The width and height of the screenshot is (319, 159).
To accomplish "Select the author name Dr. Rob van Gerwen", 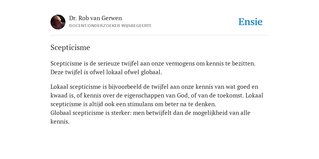I will pos(95,18).
